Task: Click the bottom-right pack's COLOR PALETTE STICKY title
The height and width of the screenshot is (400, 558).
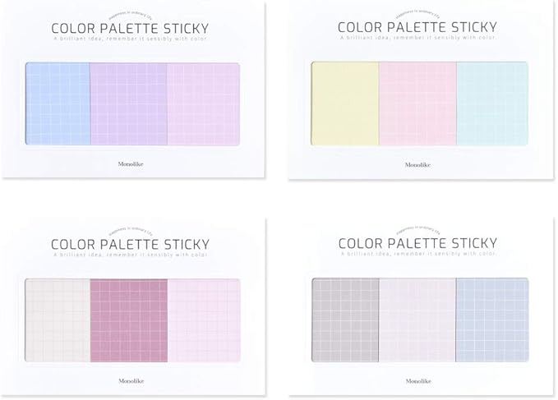Action: tap(418, 242)
